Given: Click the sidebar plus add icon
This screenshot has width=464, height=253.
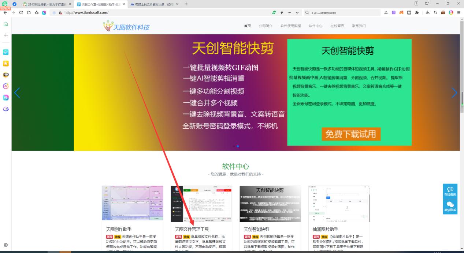Looking at the screenshot, I should coord(5,35).
